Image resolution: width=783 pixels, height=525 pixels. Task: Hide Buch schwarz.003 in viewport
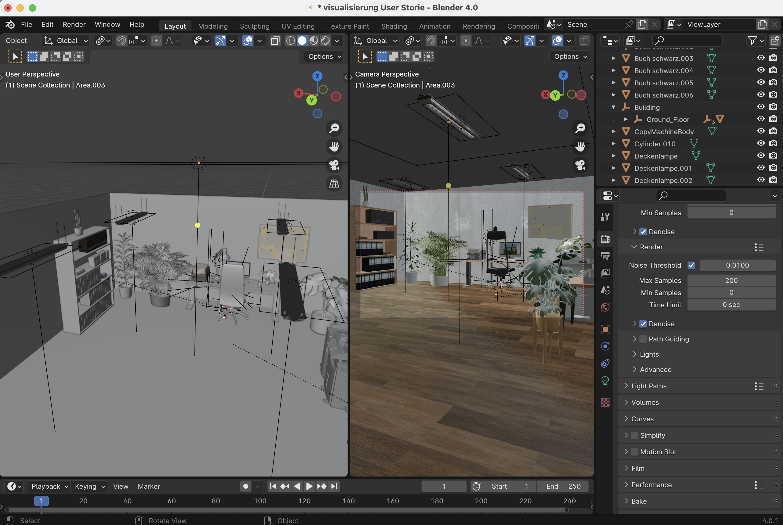click(x=760, y=58)
